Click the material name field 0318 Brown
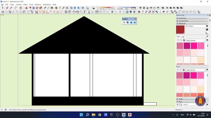 [195, 26]
